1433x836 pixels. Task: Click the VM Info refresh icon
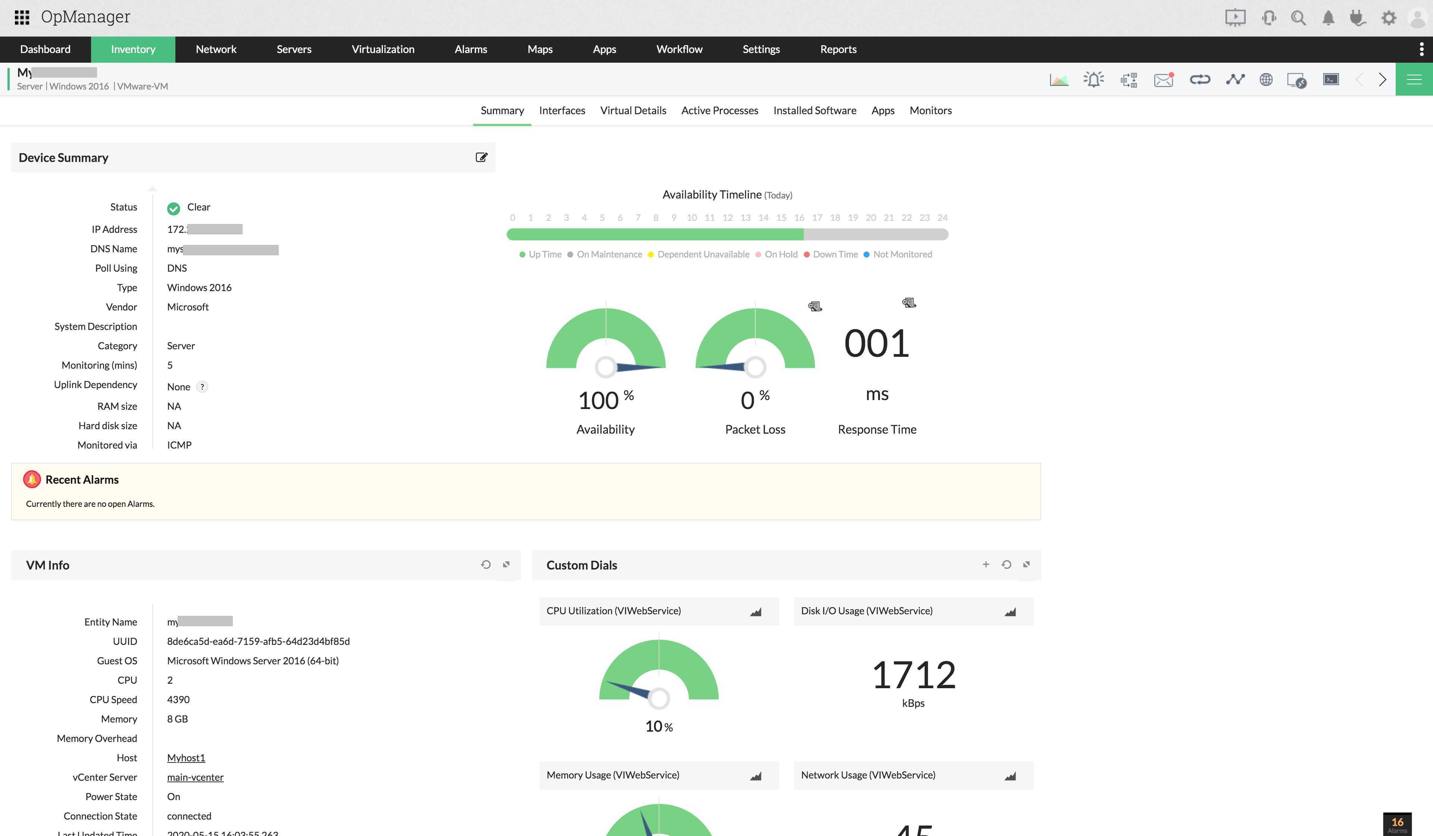[487, 564]
